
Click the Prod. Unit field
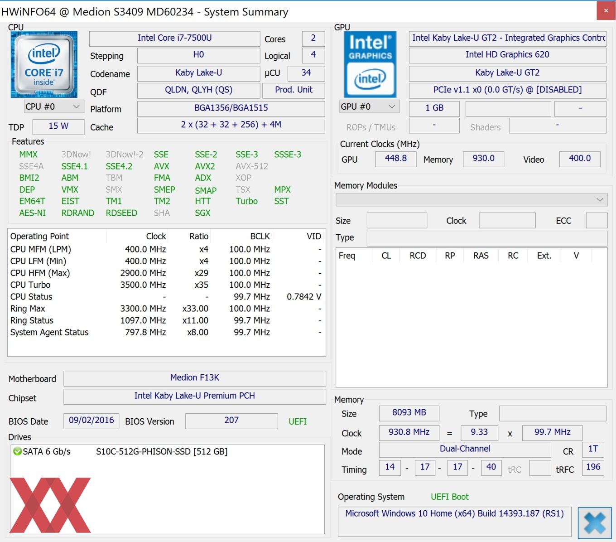[294, 90]
